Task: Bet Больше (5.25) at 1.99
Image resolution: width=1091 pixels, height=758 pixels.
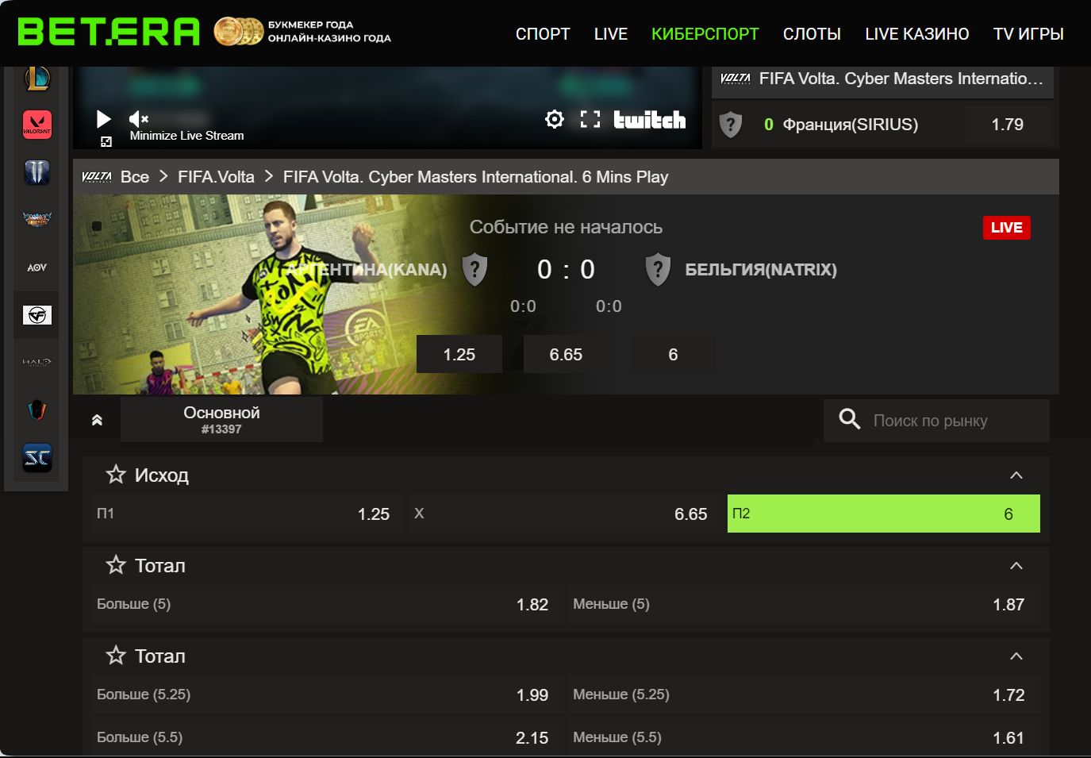Action: (x=328, y=695)
